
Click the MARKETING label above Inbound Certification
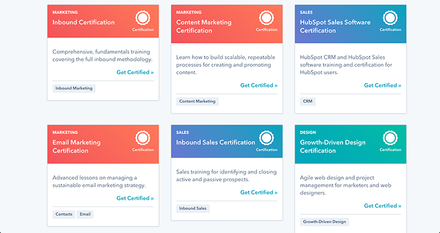[x=65, y=12]
